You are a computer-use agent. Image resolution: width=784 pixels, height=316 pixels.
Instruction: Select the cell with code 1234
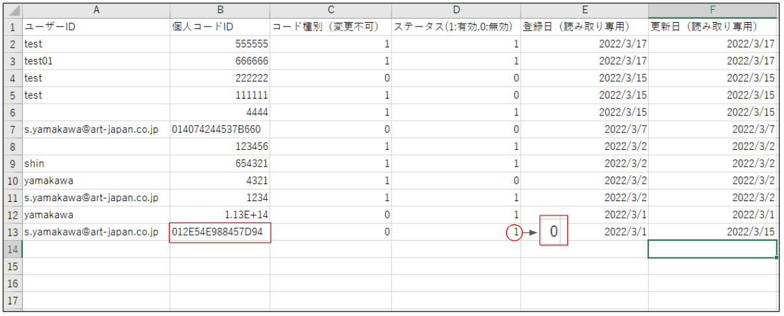click(x=220, y=198)
